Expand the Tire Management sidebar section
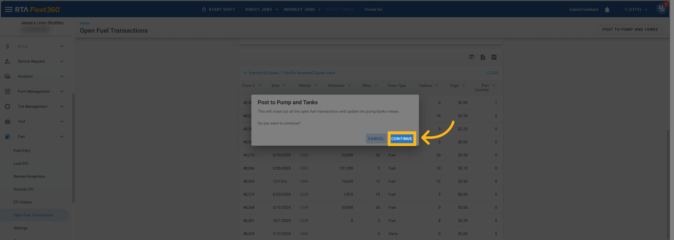 (x=62, y=107)
